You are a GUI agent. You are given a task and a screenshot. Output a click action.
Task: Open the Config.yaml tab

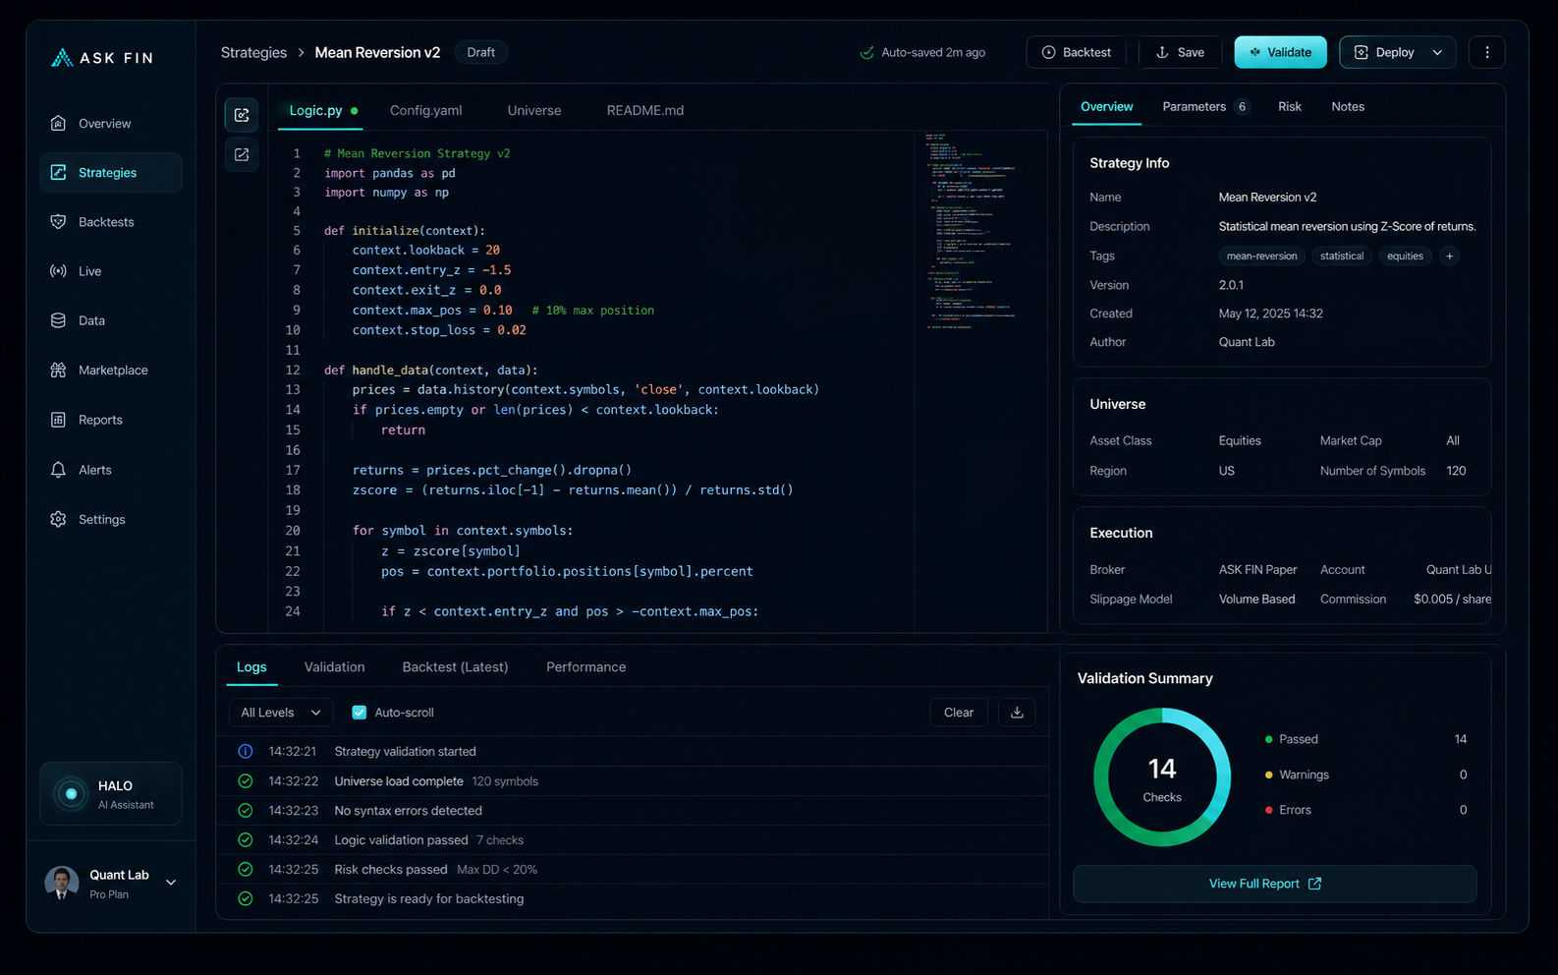(425, 111)
